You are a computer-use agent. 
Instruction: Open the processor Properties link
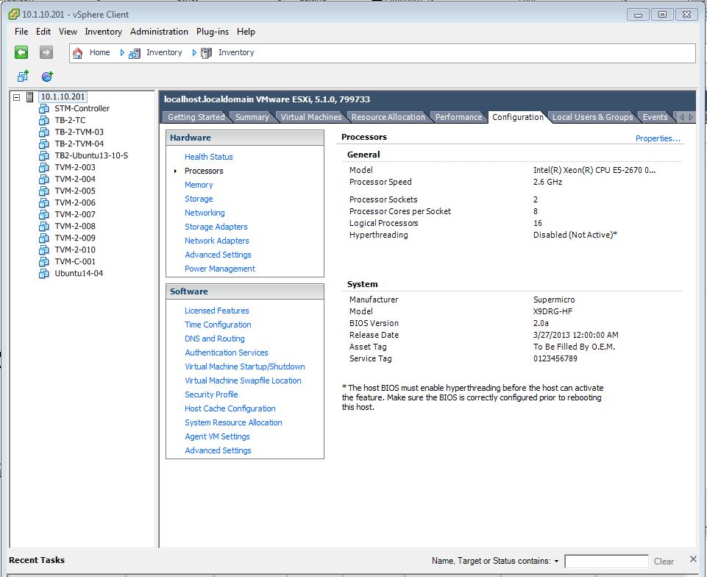[x=658, y=138]
